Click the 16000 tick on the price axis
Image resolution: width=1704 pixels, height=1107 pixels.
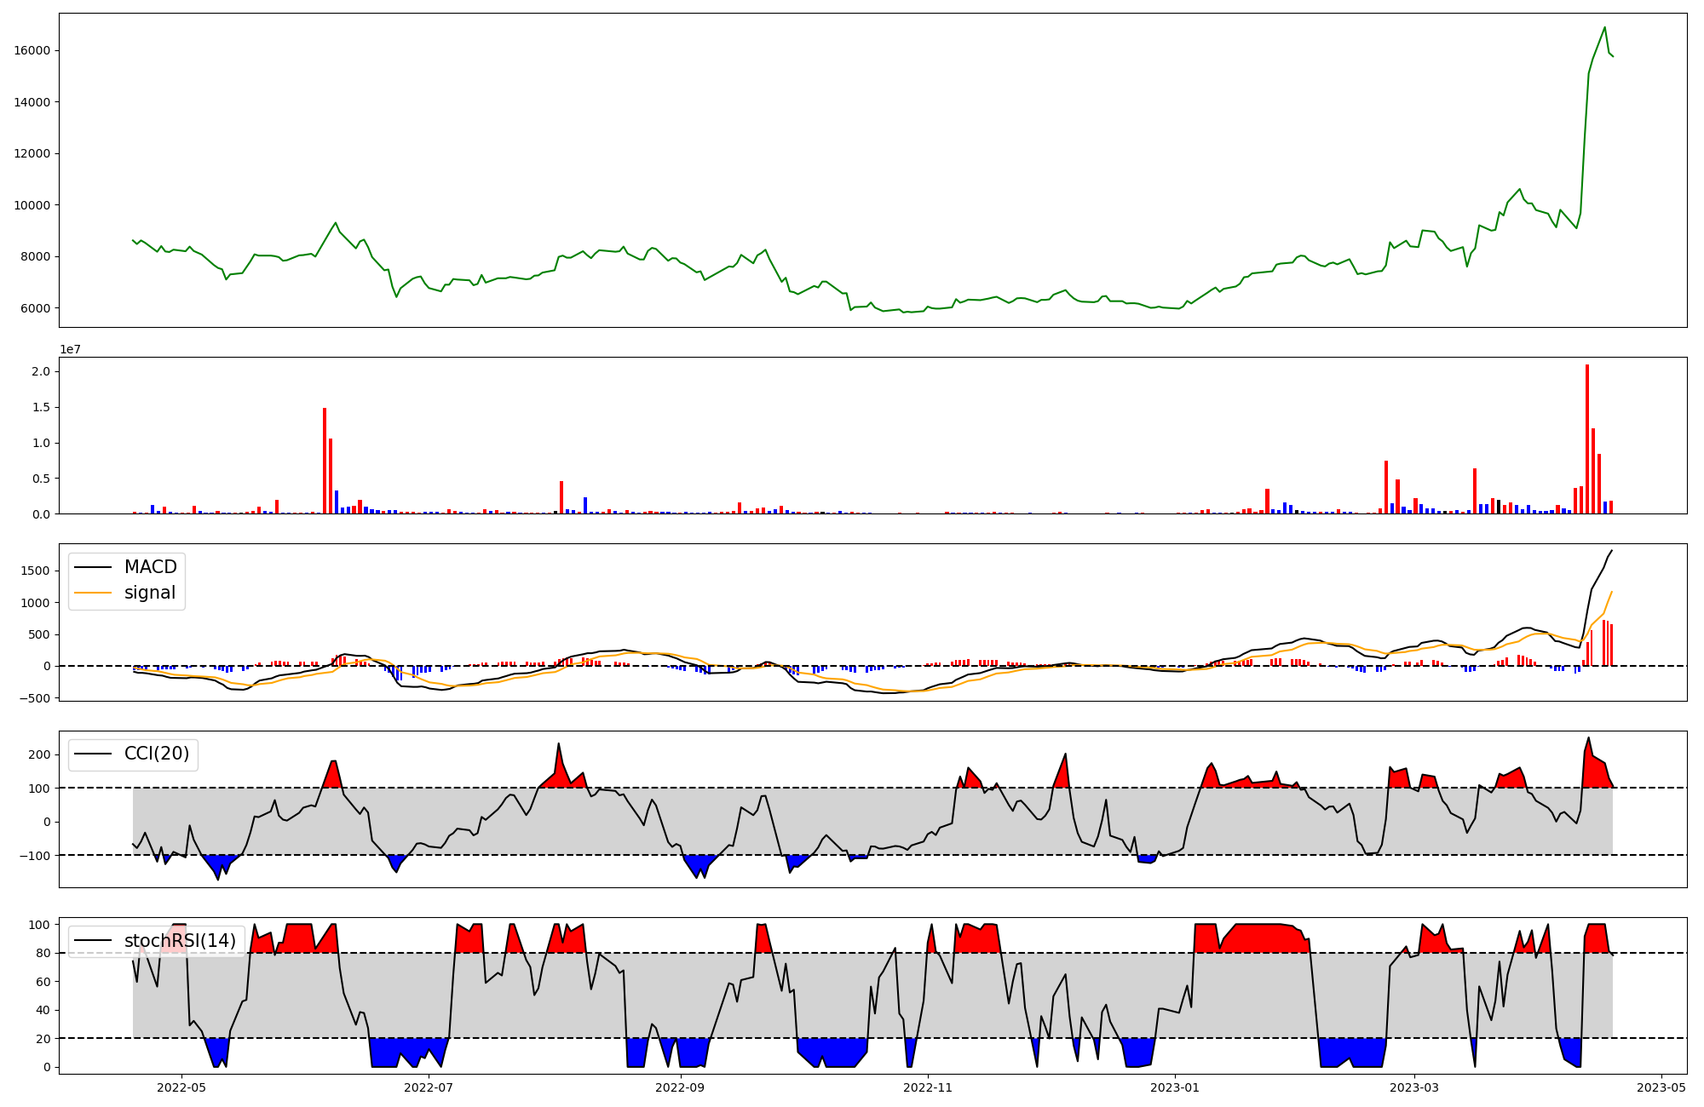[32, 50]
